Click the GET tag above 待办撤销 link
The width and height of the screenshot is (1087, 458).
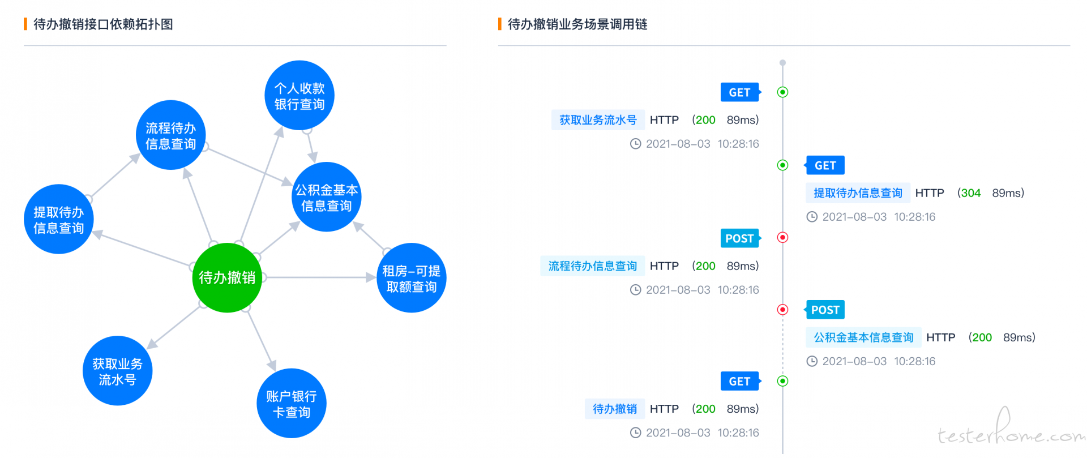741,381
